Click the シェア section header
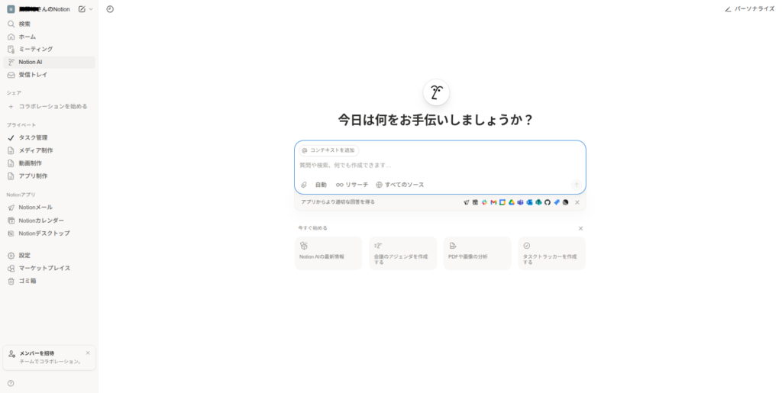Viewport: 782px width, 393px height. [x=14, y=93]
